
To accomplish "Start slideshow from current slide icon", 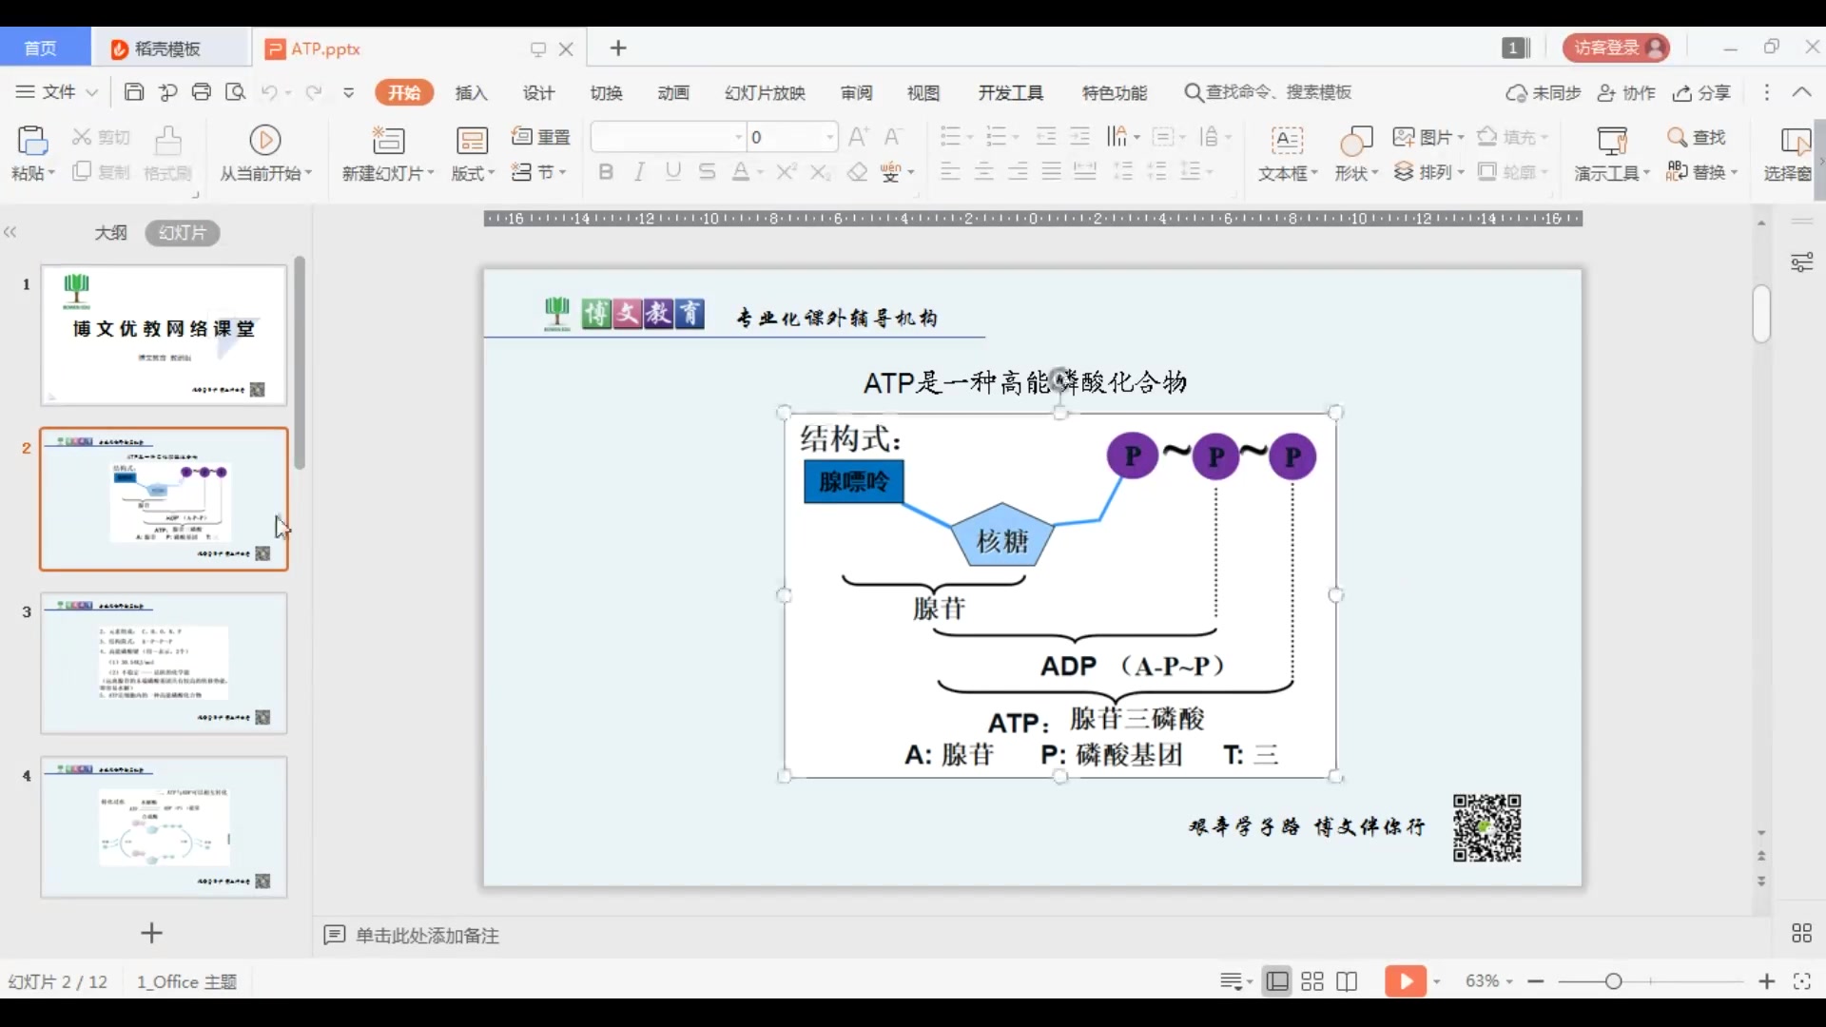I will [x=265, y=141].
